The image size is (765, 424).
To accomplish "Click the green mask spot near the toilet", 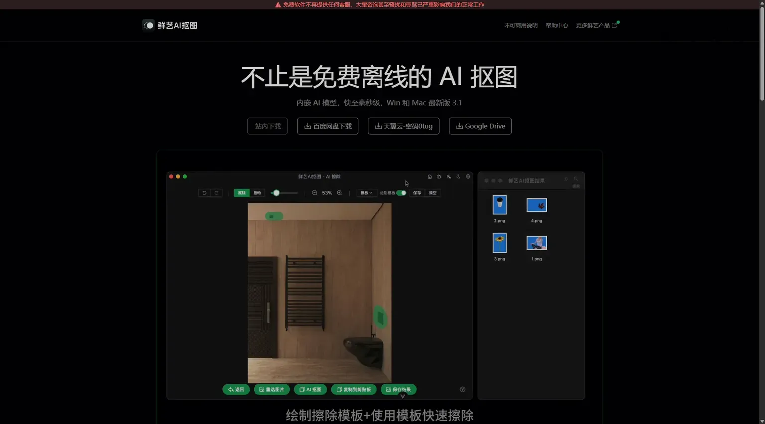I will coord(380,317).
